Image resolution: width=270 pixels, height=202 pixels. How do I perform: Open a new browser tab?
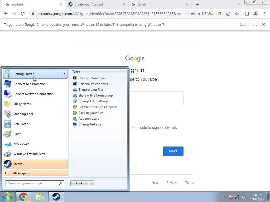coord(197,4)
